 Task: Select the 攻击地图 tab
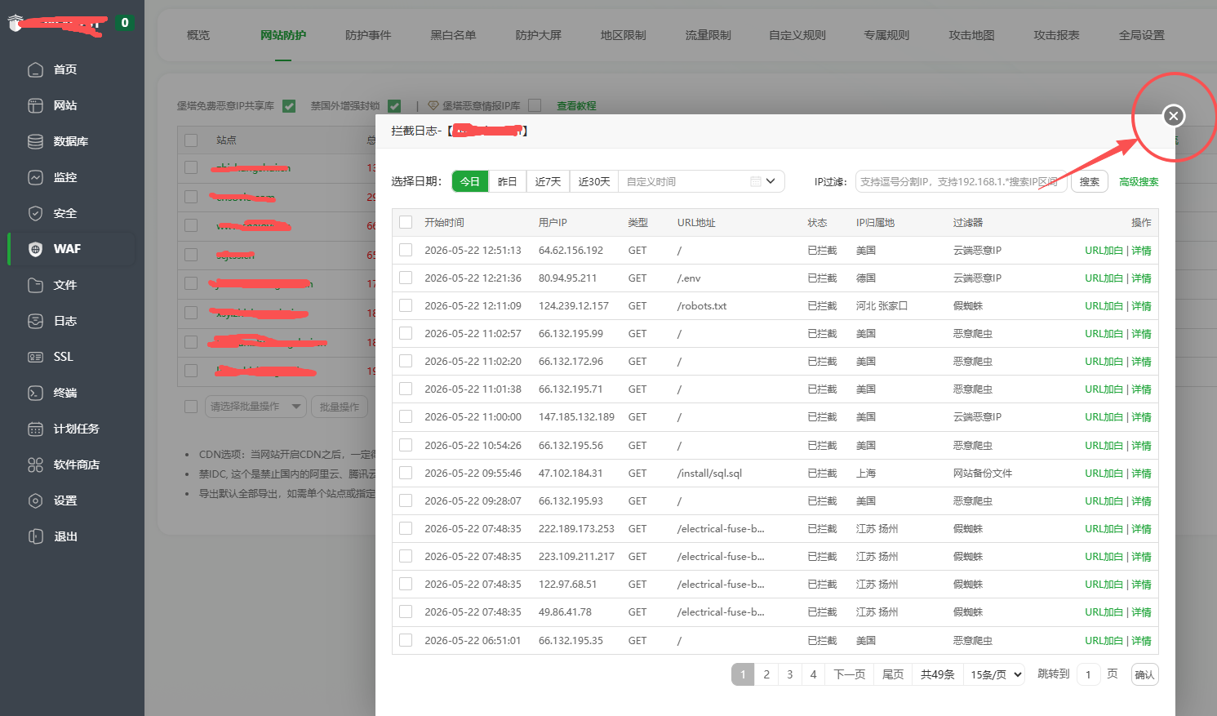click(x=971, y=35)
